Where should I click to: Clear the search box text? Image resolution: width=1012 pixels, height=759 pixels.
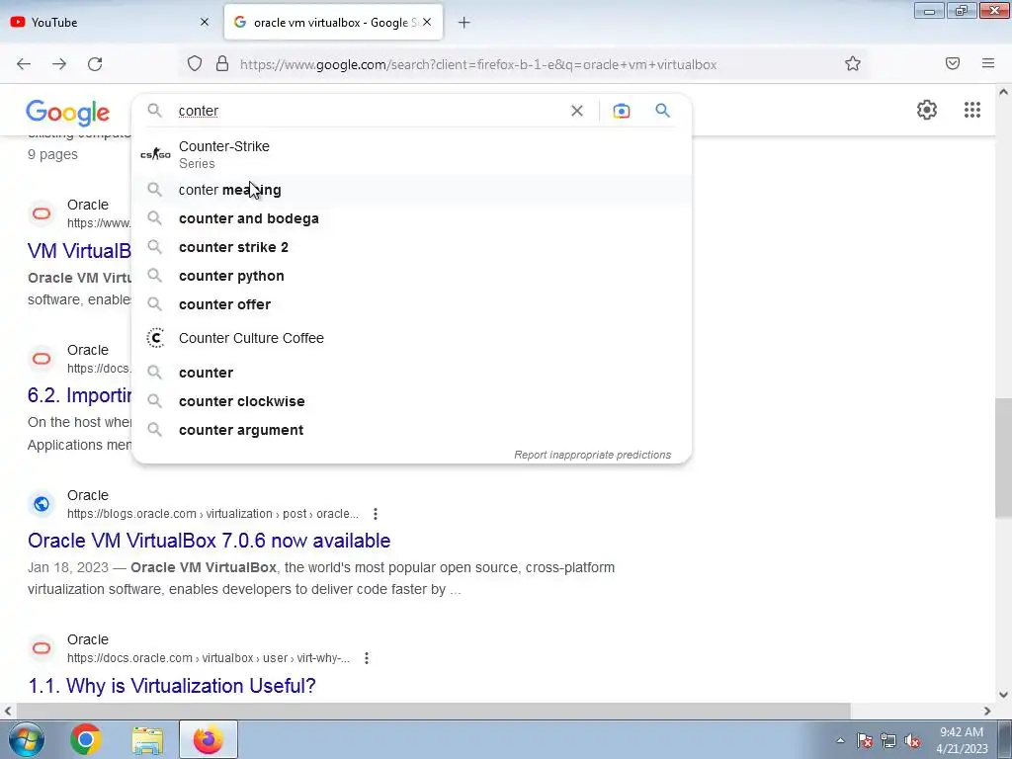pyautogui.click(x=577, y=111)
